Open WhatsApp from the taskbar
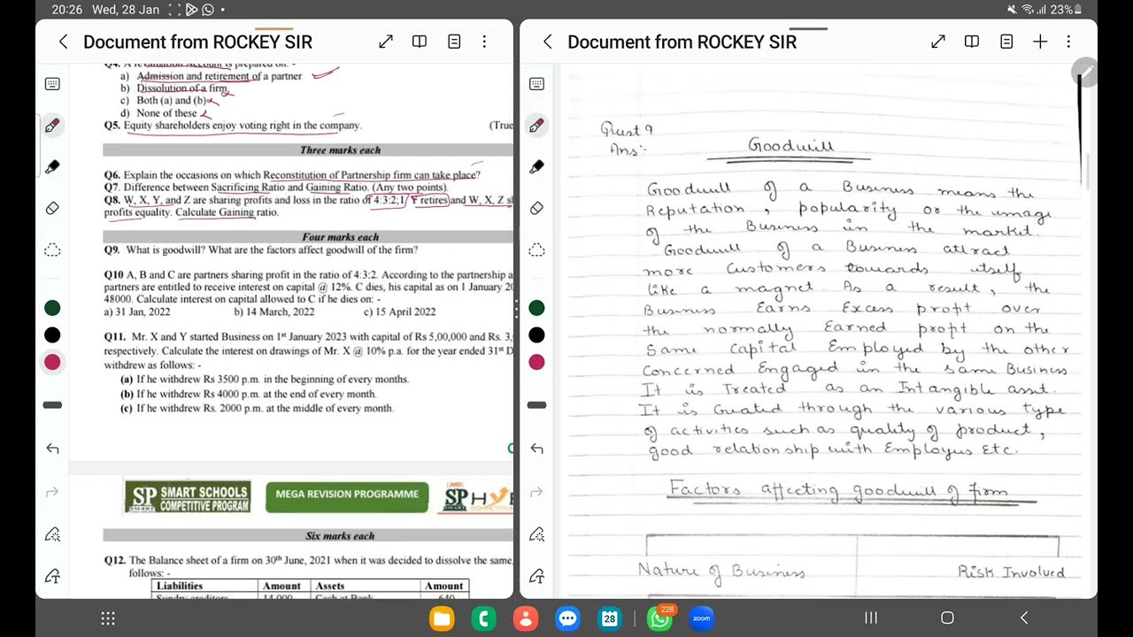Image resolution: width=1133 pixels, height=637 pixels. [x=660, y=618]
